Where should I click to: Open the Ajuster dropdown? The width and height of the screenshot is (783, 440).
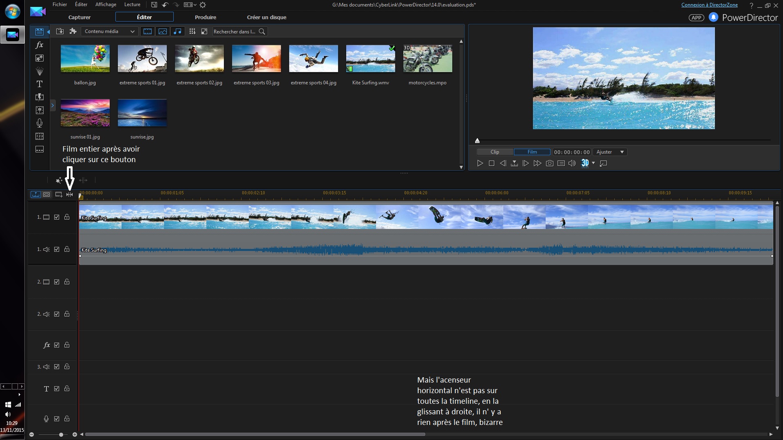click(x=610, y=152)
